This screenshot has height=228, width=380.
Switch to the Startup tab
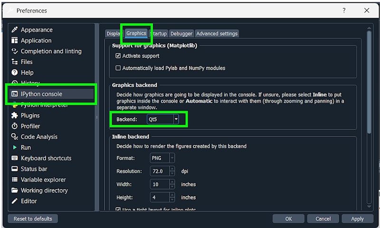point(159,34)
